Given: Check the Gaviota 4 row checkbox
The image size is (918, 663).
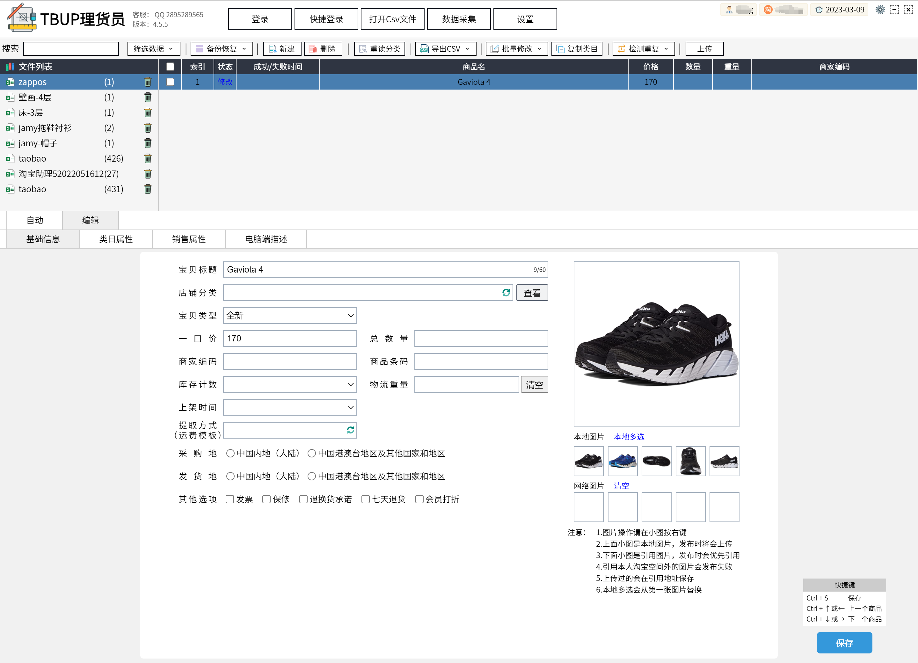Looking at the screenshot, I should pos(170,82).
